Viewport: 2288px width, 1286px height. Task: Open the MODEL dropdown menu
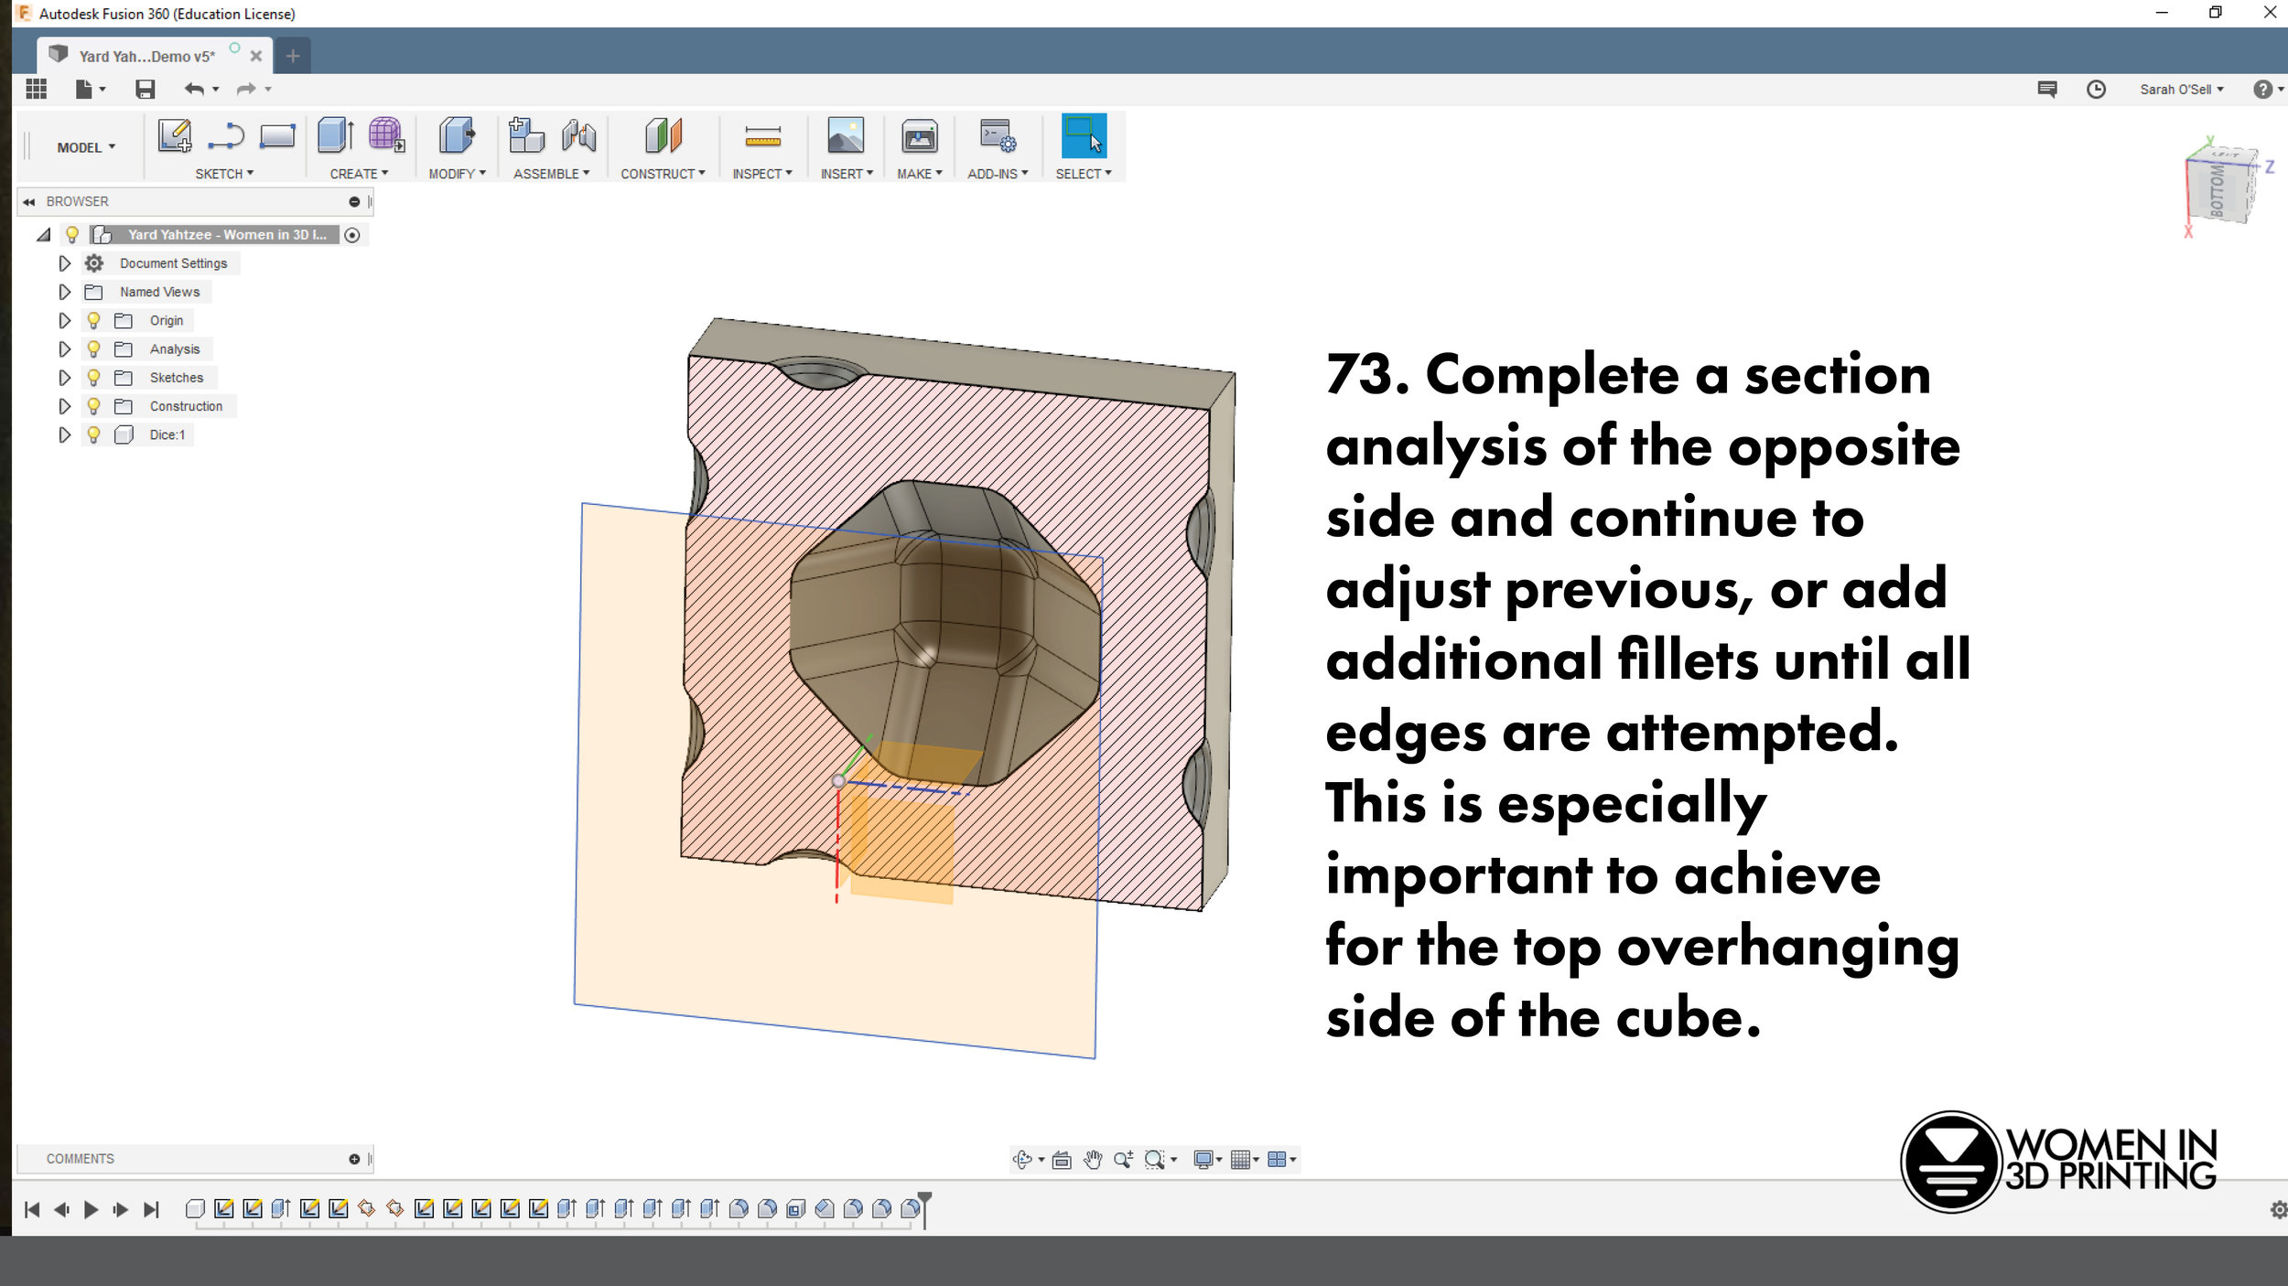click(x=85, y=146)
